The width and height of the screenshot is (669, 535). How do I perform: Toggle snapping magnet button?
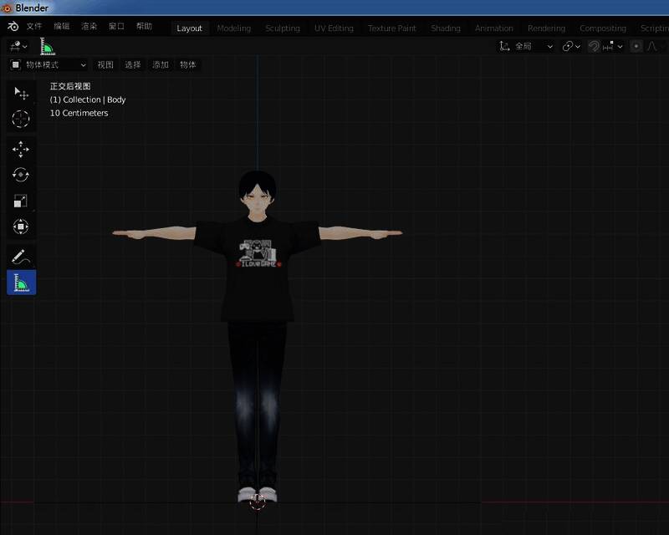594,46
